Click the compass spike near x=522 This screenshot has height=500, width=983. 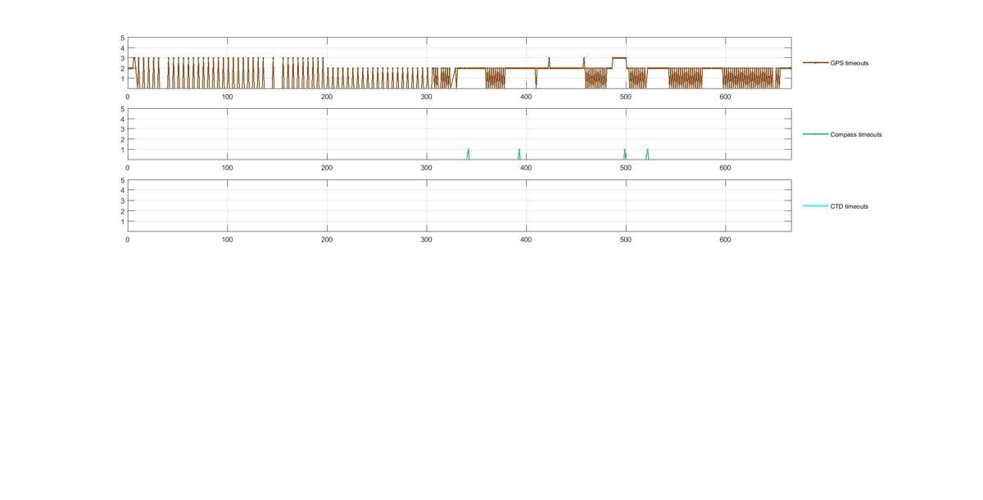(x=647, y=154)
